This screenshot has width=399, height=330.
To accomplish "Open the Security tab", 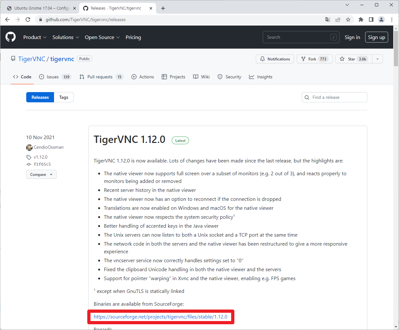I will tap(229, 77).
